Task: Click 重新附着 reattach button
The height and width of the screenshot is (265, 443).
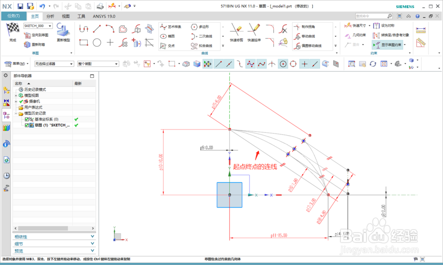Action: point(35,45)
